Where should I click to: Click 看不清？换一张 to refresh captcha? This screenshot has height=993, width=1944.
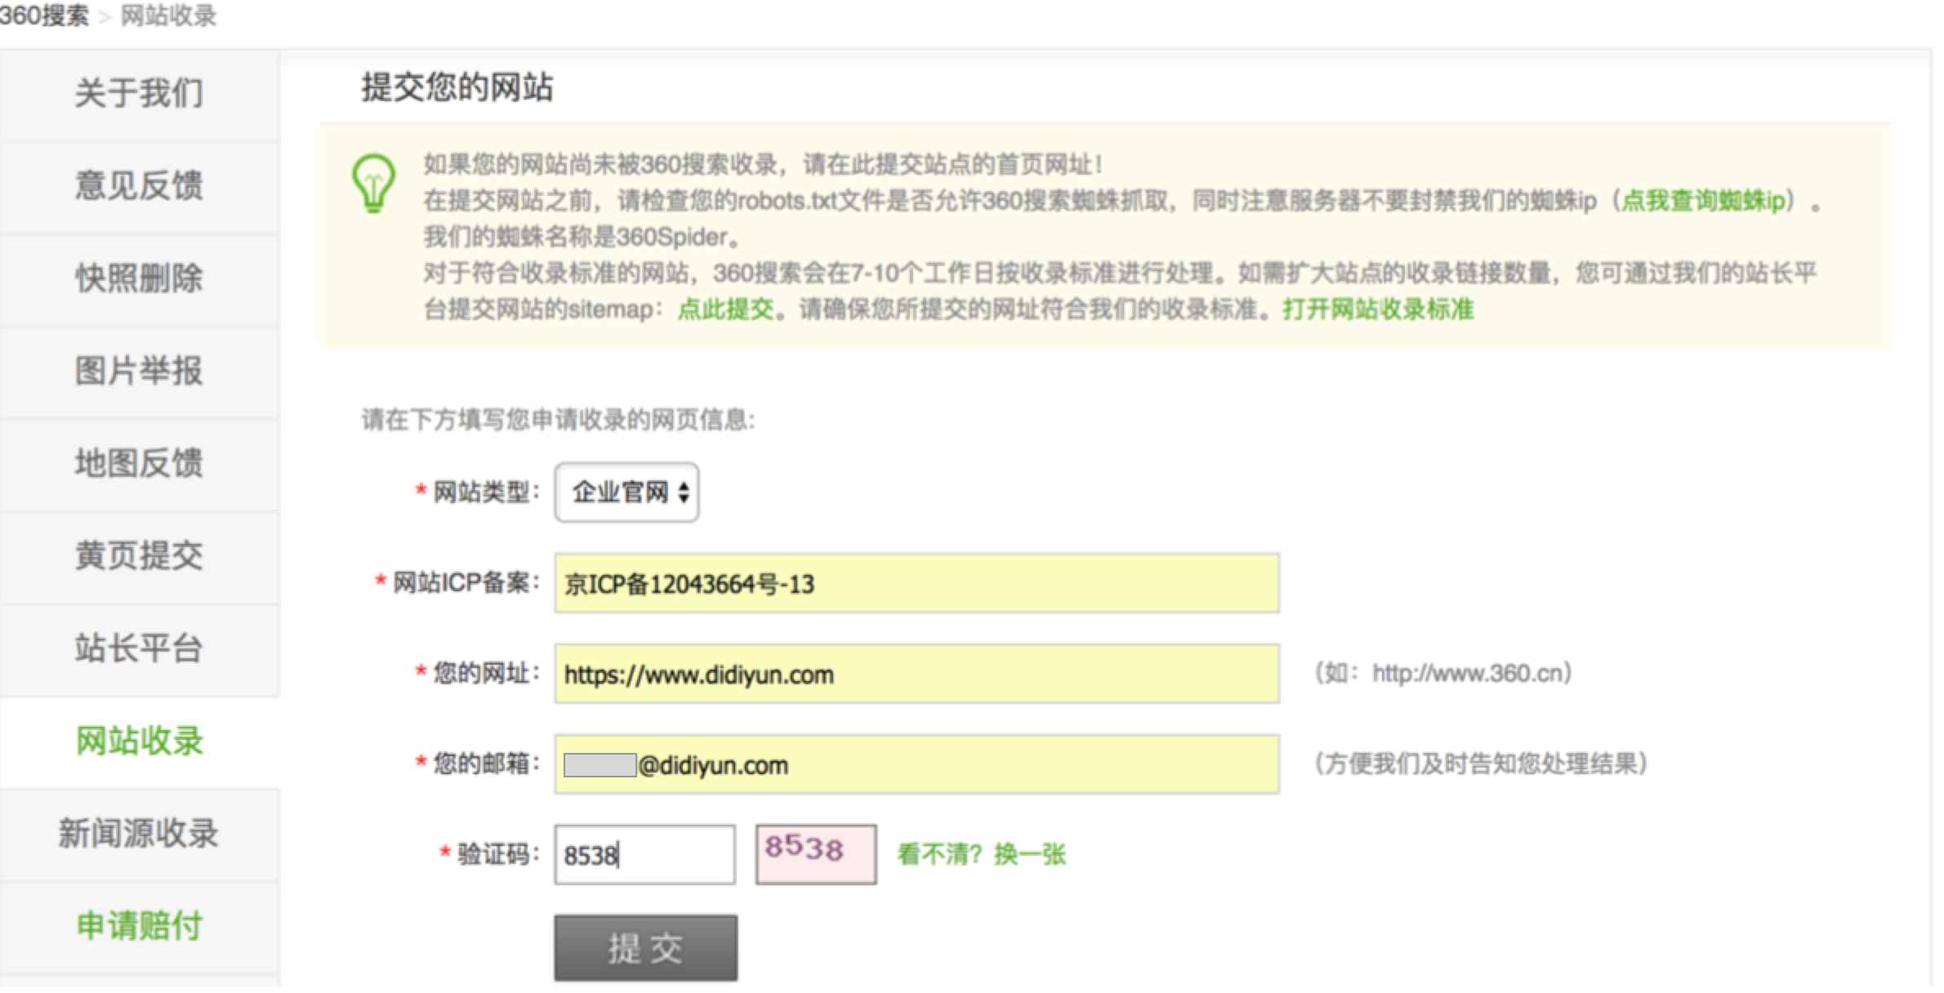pyautogui.click(x=982, y=857)
